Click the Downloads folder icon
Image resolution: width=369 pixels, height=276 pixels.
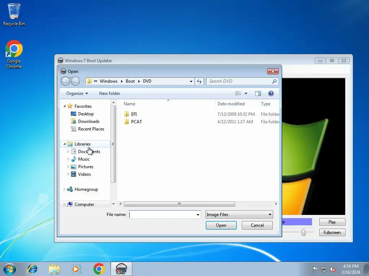[74, 121]
